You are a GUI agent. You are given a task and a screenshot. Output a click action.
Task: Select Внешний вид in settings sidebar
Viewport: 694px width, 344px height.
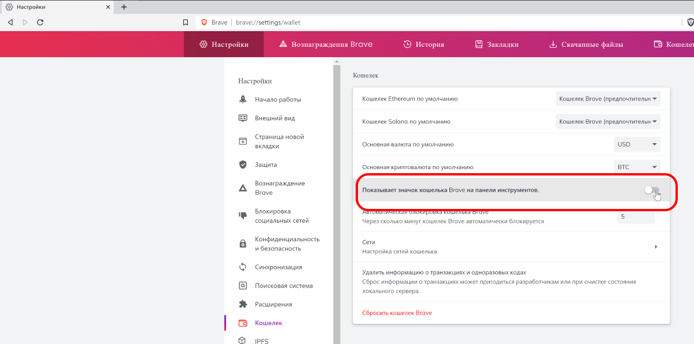click(x=275, y=118)
